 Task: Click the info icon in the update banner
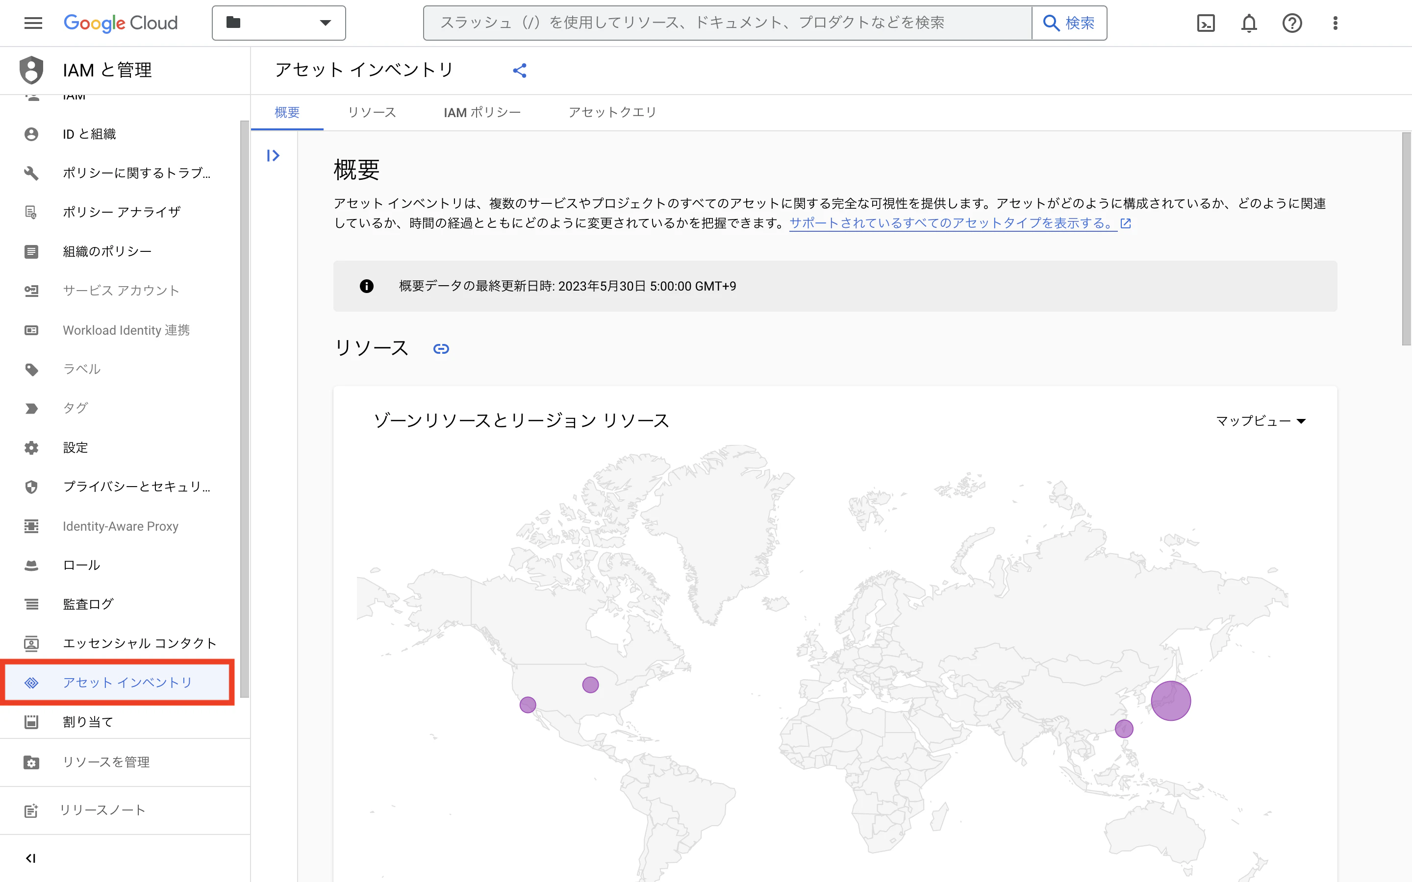pos(366,286)
